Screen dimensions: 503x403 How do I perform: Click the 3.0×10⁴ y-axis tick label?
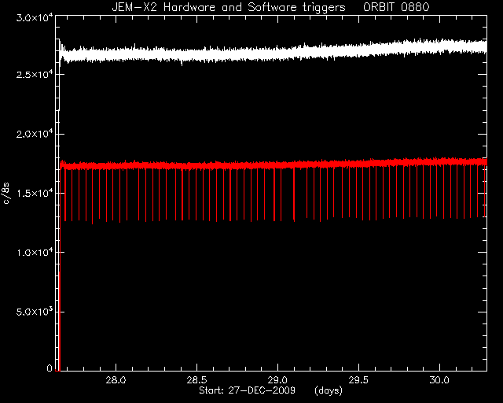(35, 17)
